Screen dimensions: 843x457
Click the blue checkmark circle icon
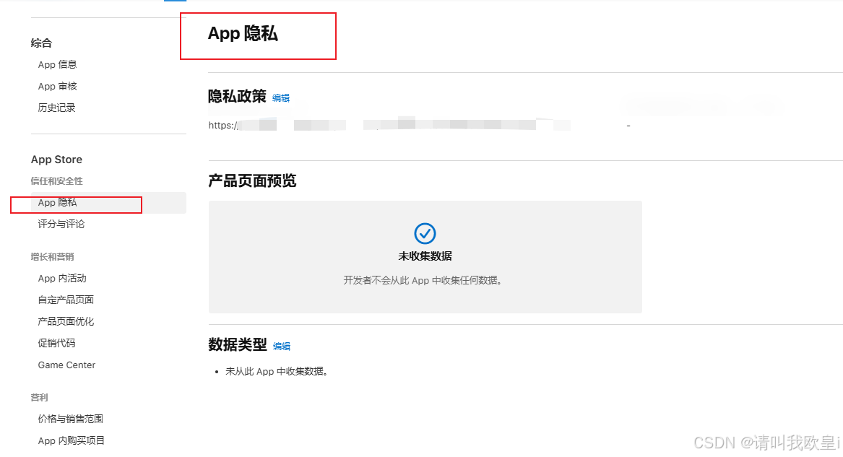click(425, 234)
